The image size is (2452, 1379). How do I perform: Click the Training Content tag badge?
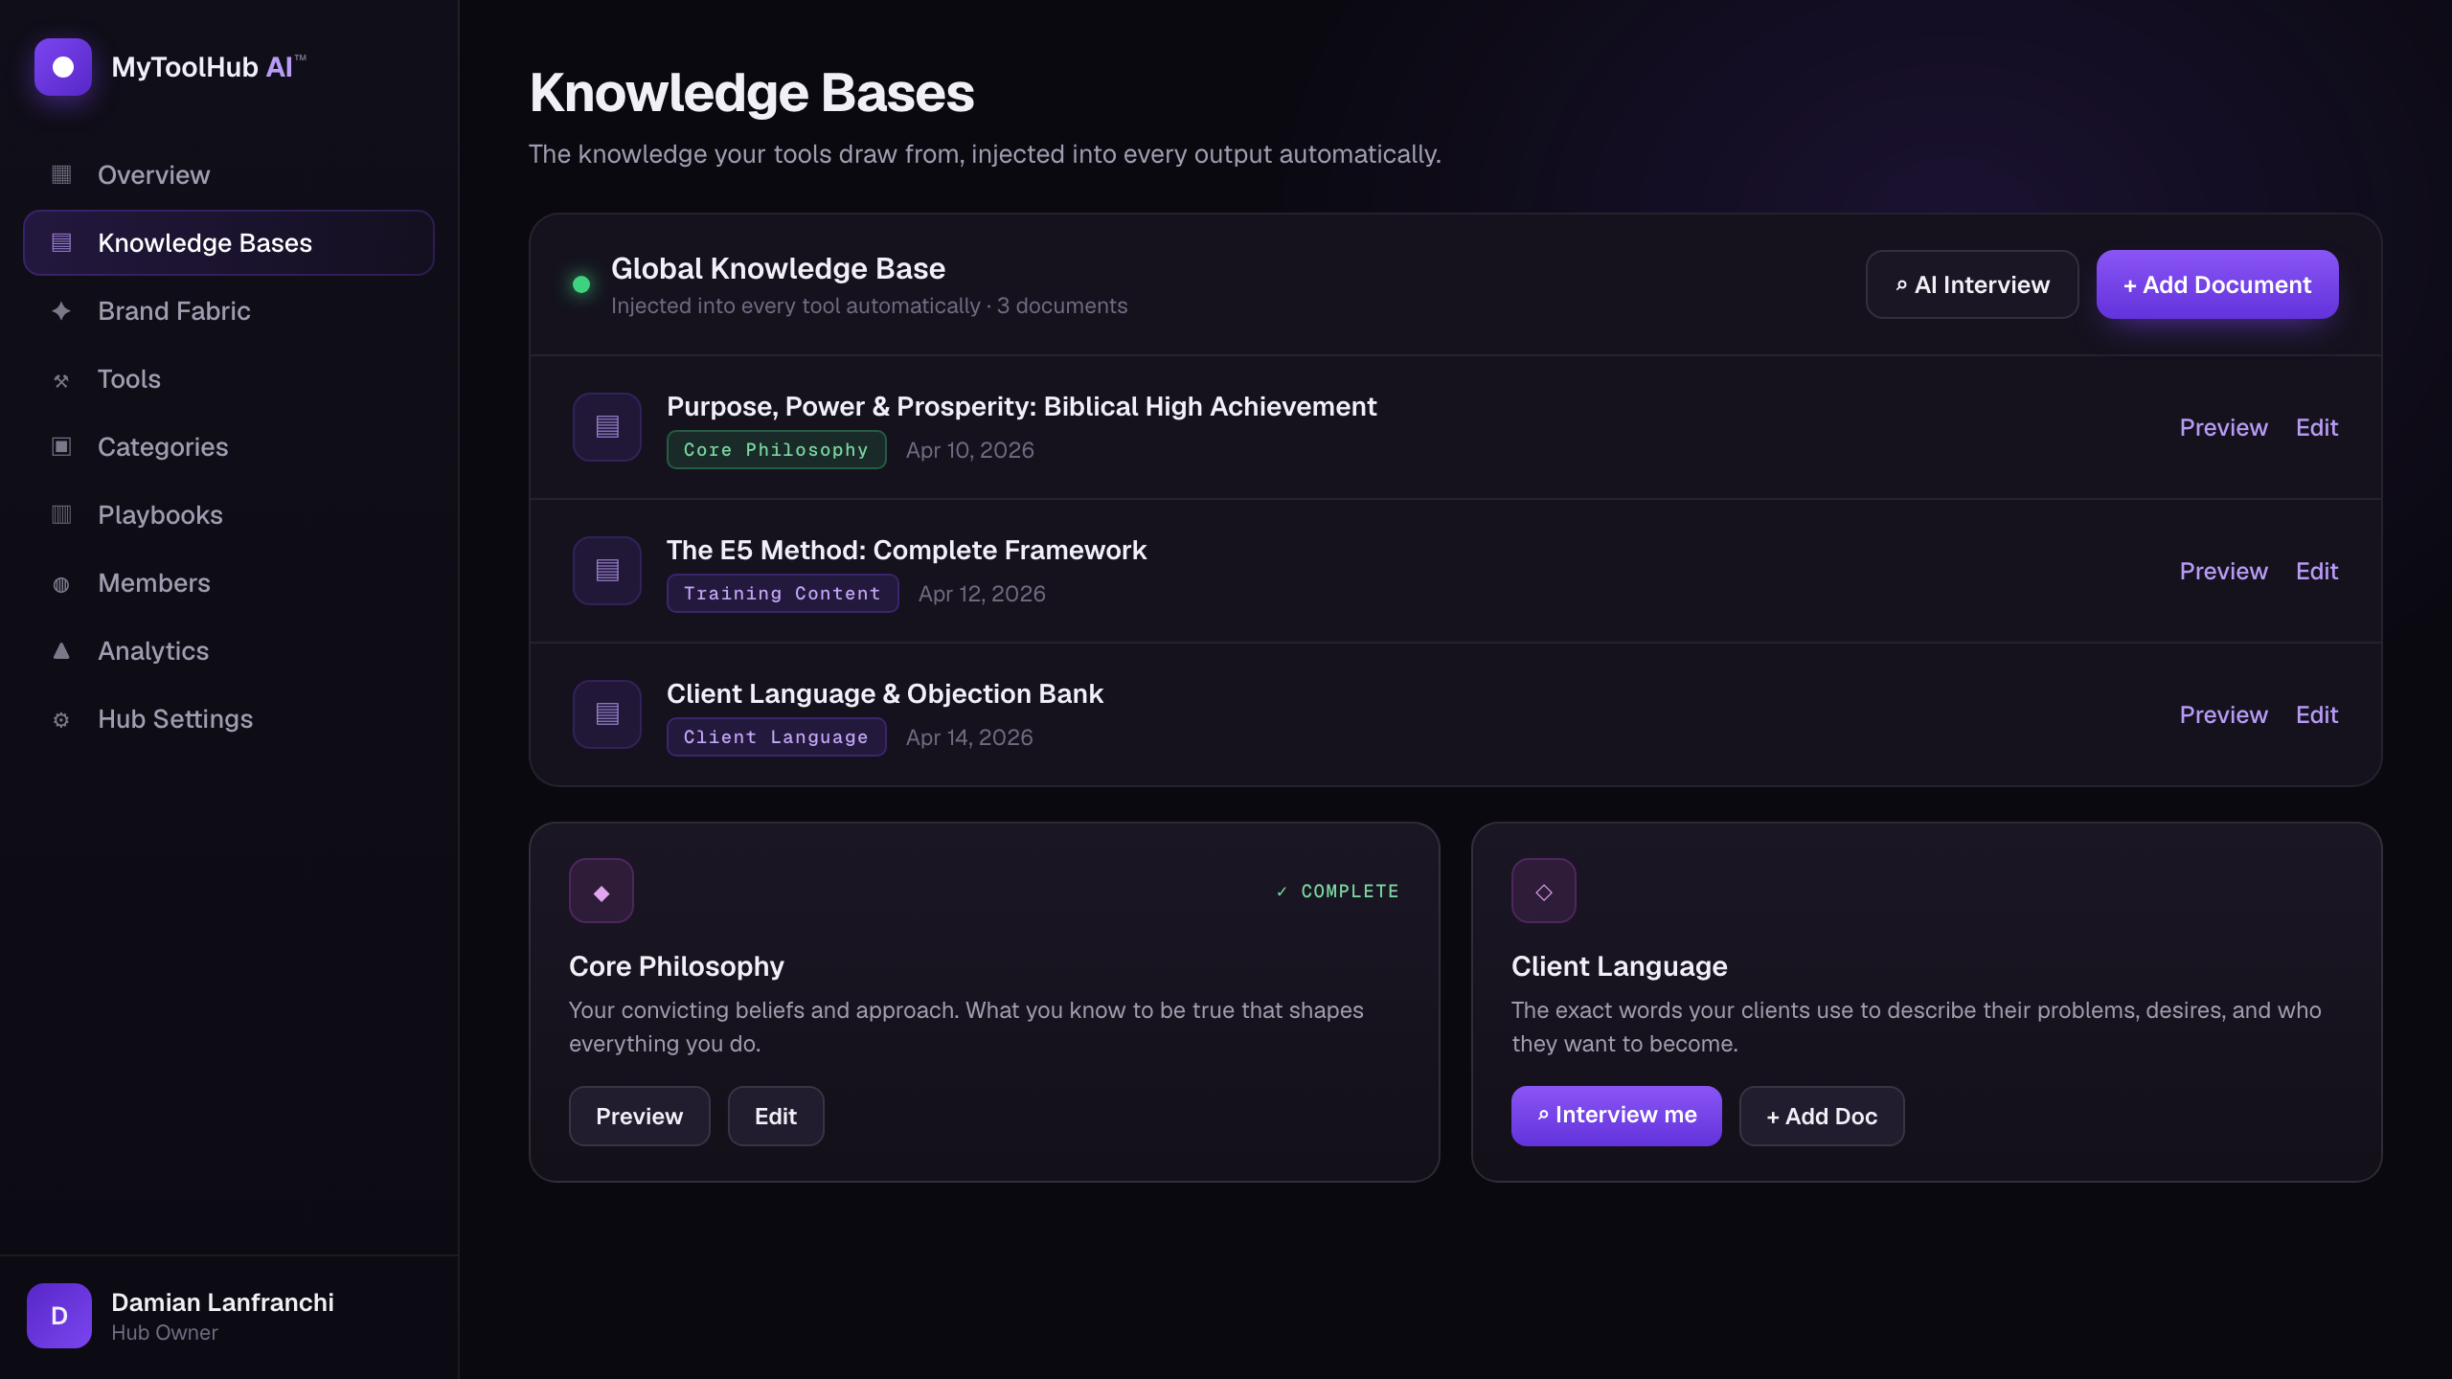point(783,594)
